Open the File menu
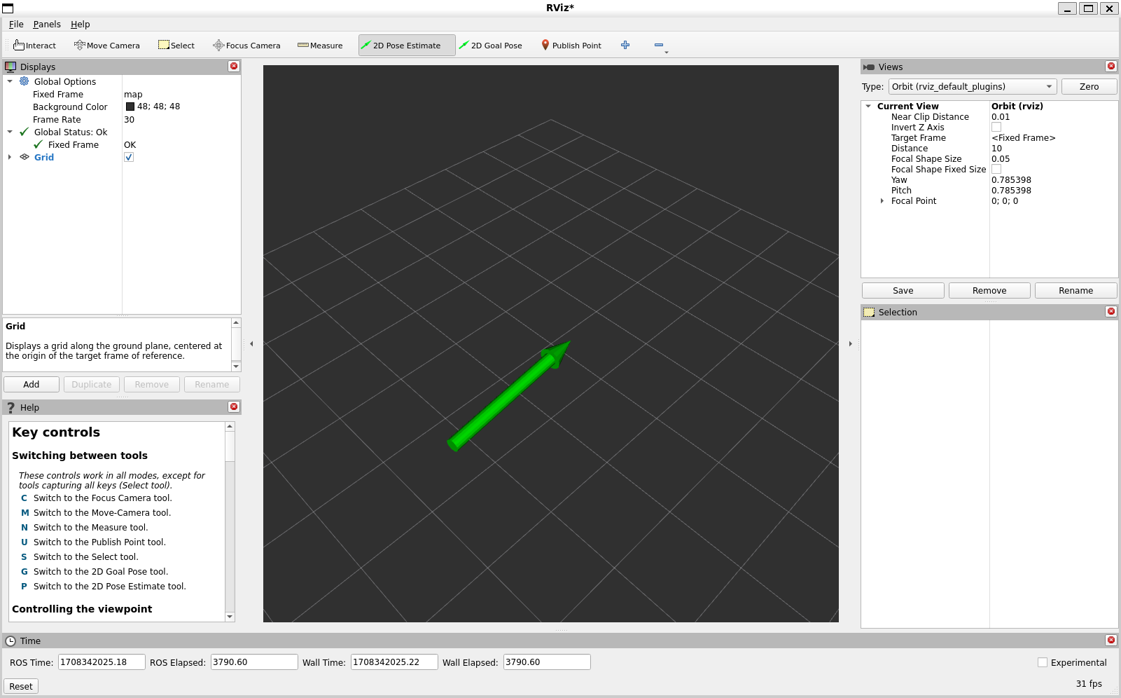Screen dimensions: 1121x698 click(16, 25)
